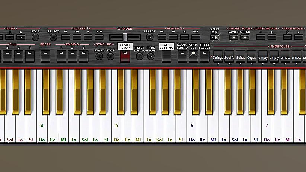The width and height of the screenshot is (306, 172).
Task: Decrease Upper Octave with minus button
Action: (261, 37)
